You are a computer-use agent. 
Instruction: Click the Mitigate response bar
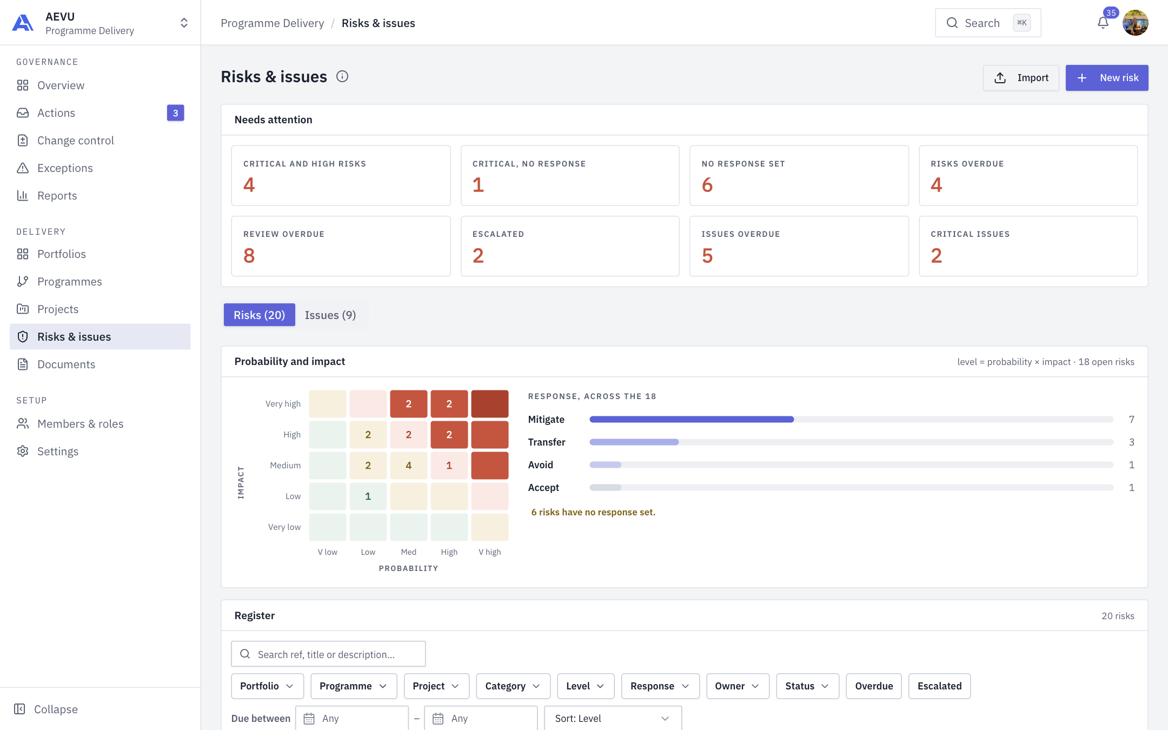point(851,419)
